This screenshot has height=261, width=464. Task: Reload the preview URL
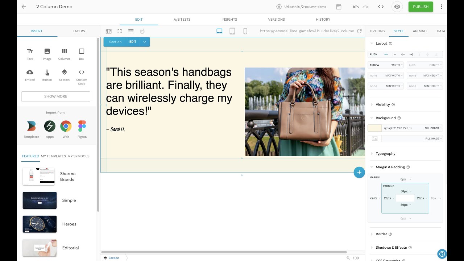tap(359, 31)
